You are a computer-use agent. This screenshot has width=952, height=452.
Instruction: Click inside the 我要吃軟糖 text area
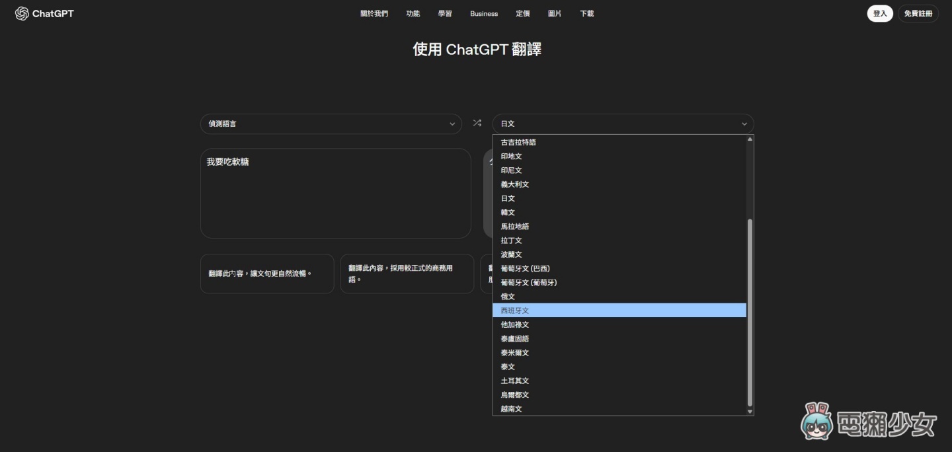click(x=335, y=192)
